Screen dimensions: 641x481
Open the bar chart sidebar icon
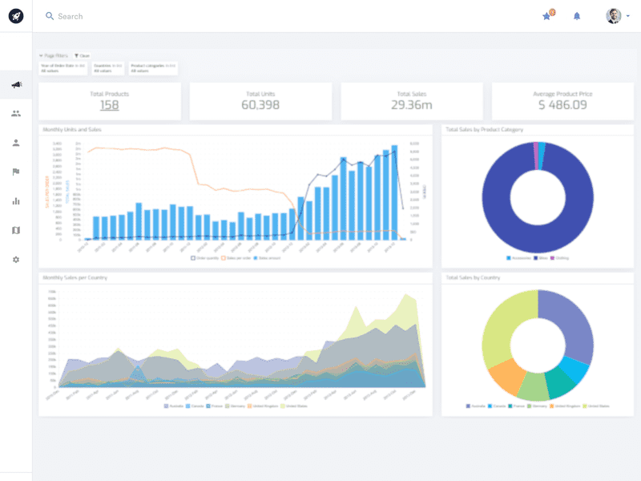coord(16,201)
